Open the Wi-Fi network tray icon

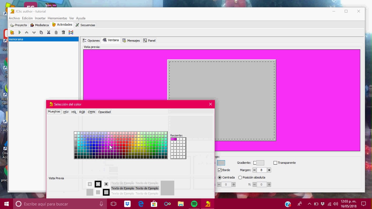point(329,204)
